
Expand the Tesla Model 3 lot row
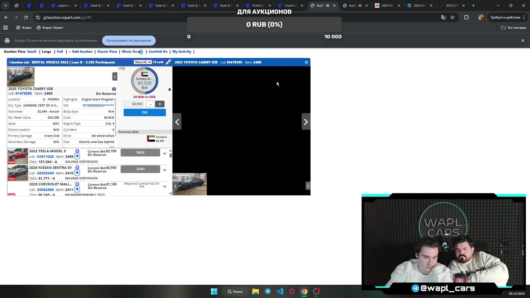[x=164, y=153]
